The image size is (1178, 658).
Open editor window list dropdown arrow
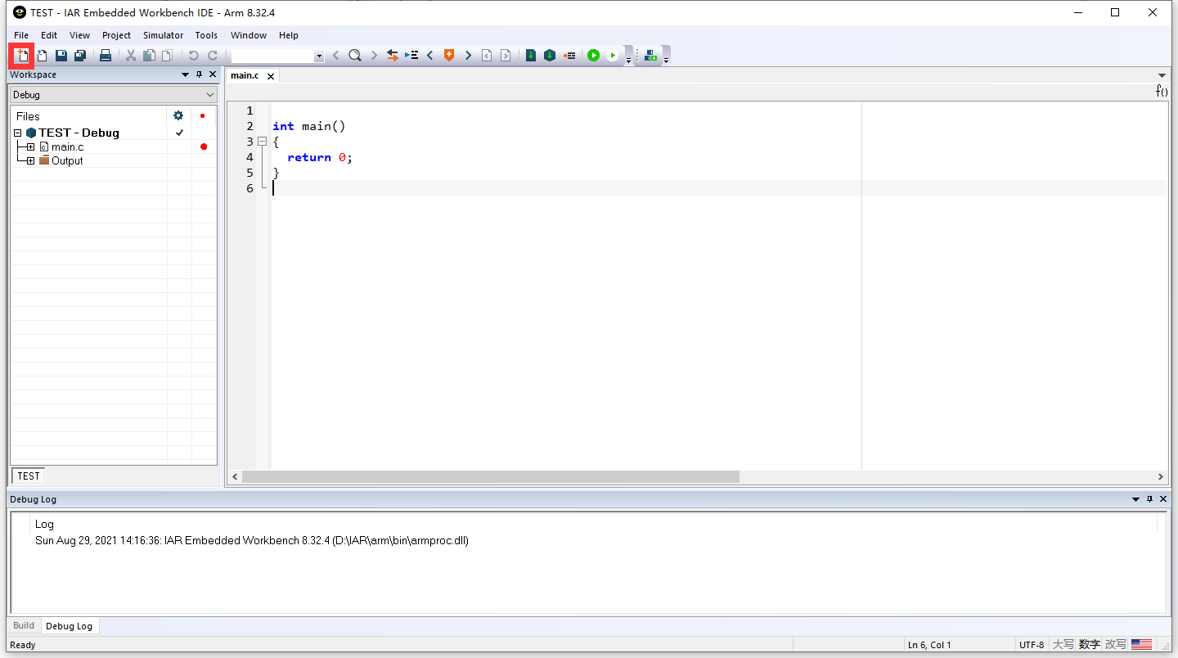[x=1162, y=75]
